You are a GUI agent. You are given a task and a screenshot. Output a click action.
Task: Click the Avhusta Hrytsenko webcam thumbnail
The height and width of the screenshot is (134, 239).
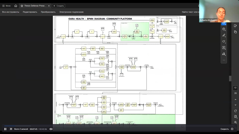point(219,11)
